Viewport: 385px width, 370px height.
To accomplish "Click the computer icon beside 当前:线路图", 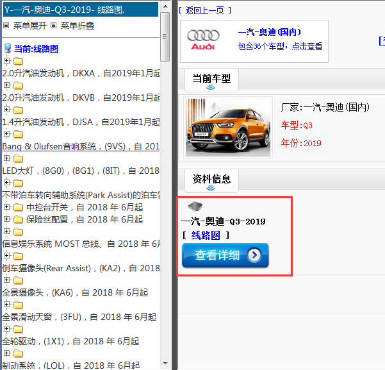I will 8,49.
